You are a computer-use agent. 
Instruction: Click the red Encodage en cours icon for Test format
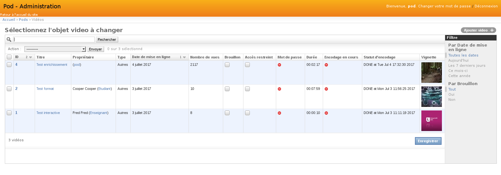tap(326, 89)
